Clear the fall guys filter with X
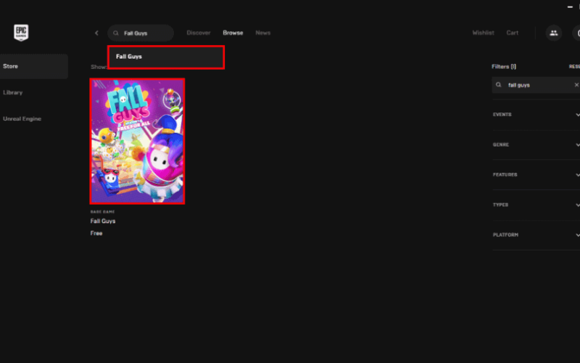Screen dimensions: 580x363 tap(576, 85)
